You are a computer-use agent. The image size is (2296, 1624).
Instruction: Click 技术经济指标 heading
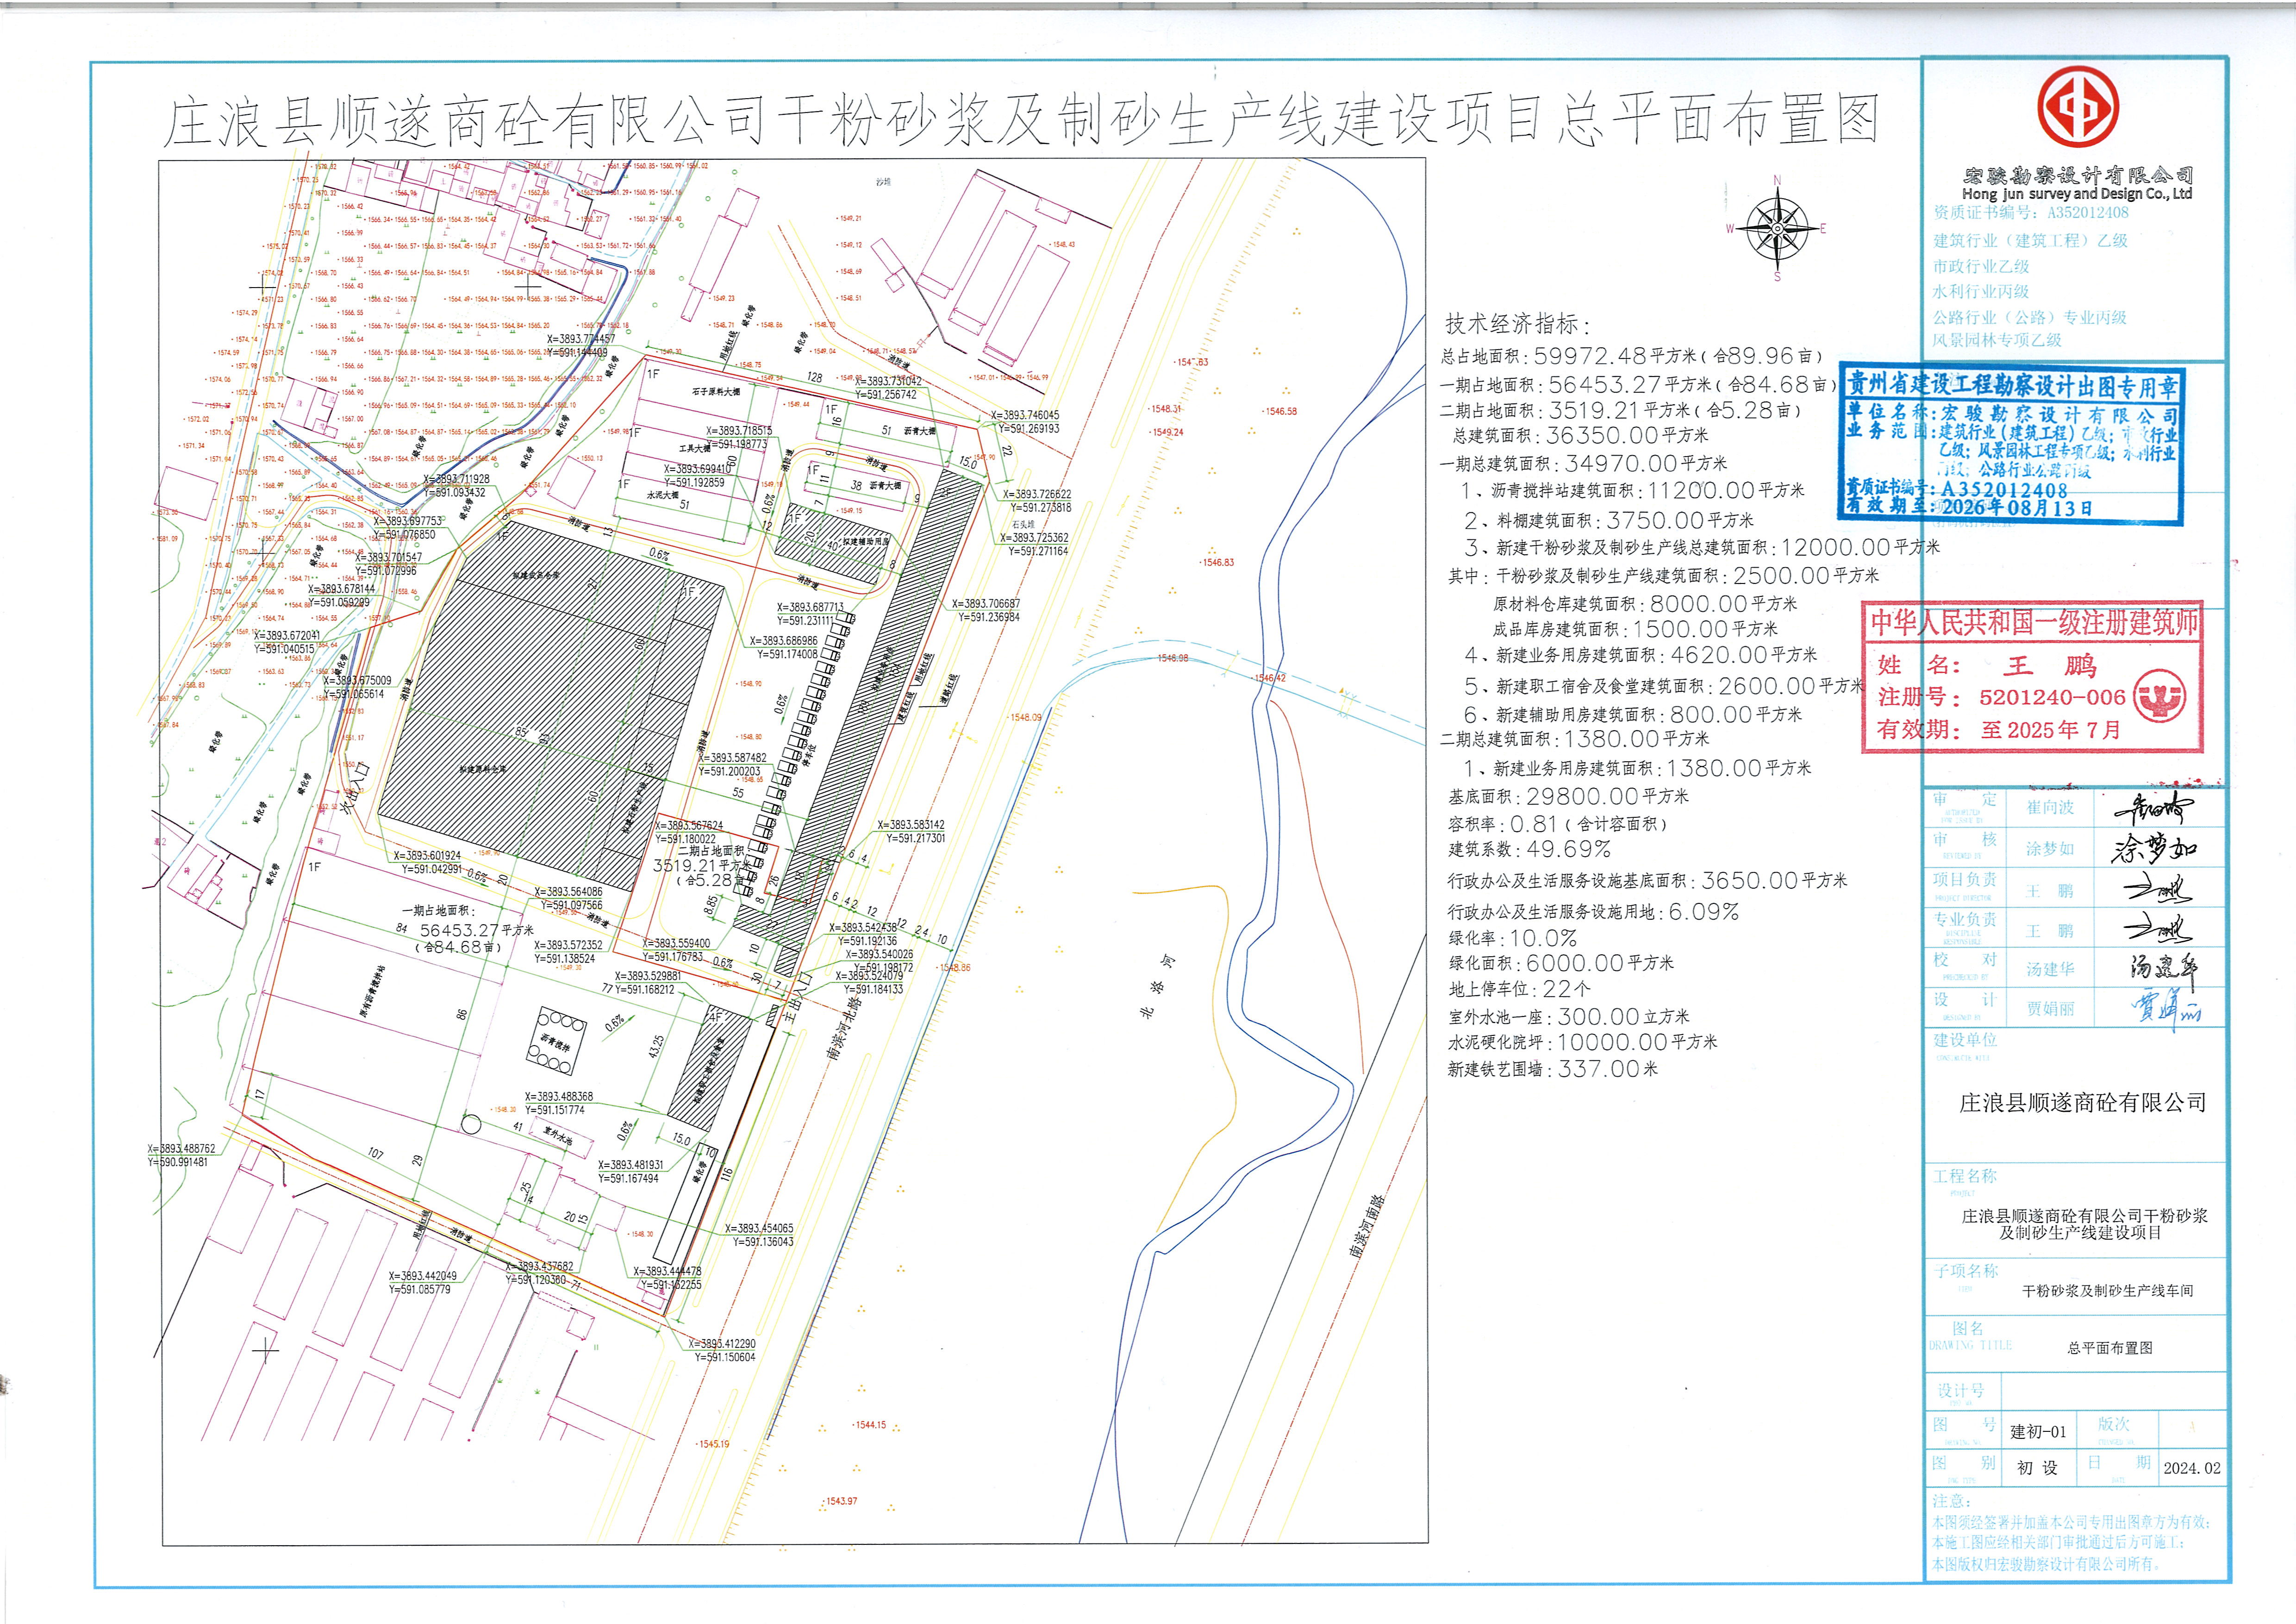(x=1517, y=323)
